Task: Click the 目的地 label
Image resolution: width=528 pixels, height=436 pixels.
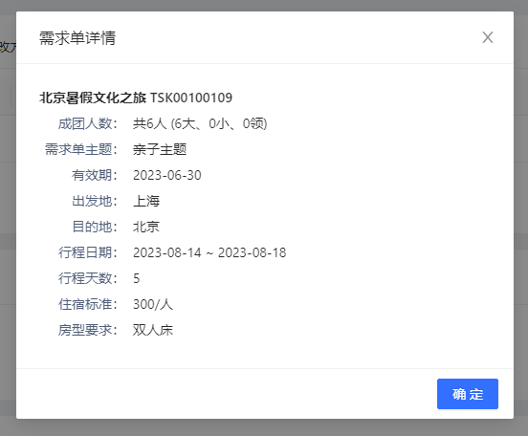Action: coord(95,227)
